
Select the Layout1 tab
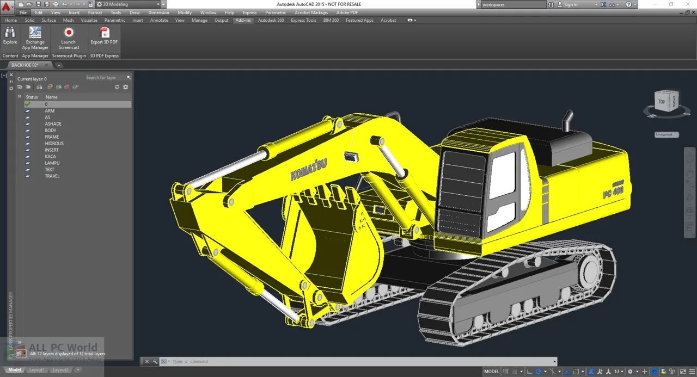pyautogui.click(x=36, y=370)
